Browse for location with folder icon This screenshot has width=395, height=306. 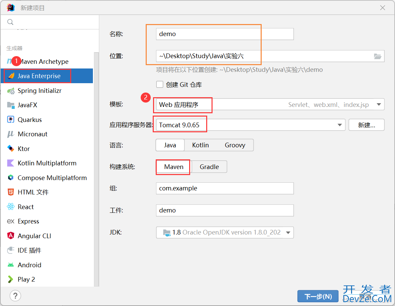[377, 56]
